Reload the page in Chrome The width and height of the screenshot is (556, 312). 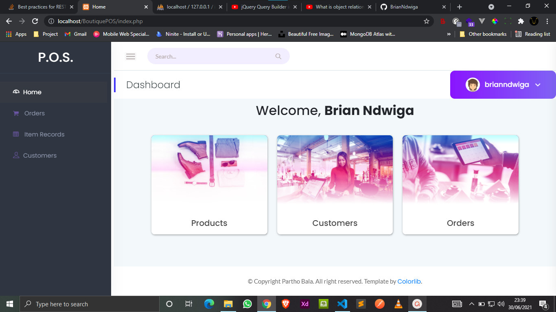(35, 21)
